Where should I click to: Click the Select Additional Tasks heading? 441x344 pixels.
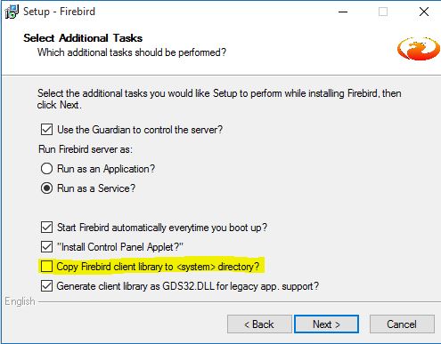point(83,38)
